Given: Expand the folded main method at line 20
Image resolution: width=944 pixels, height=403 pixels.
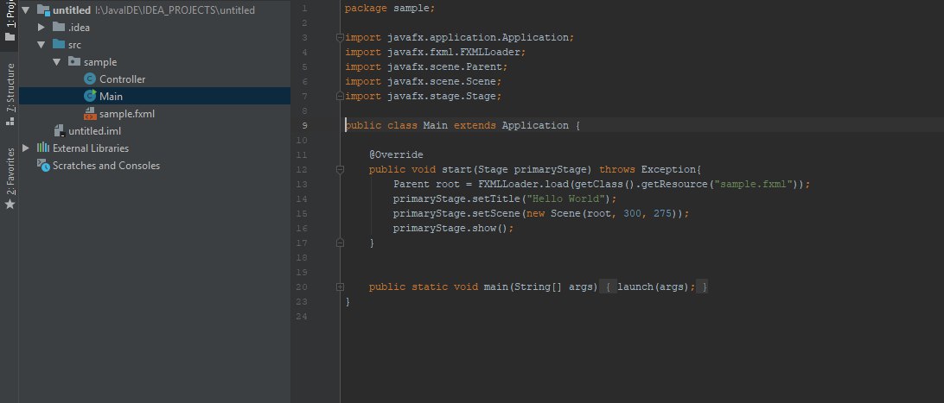Looking at the screenshot, I should click(x=340, y=287).
